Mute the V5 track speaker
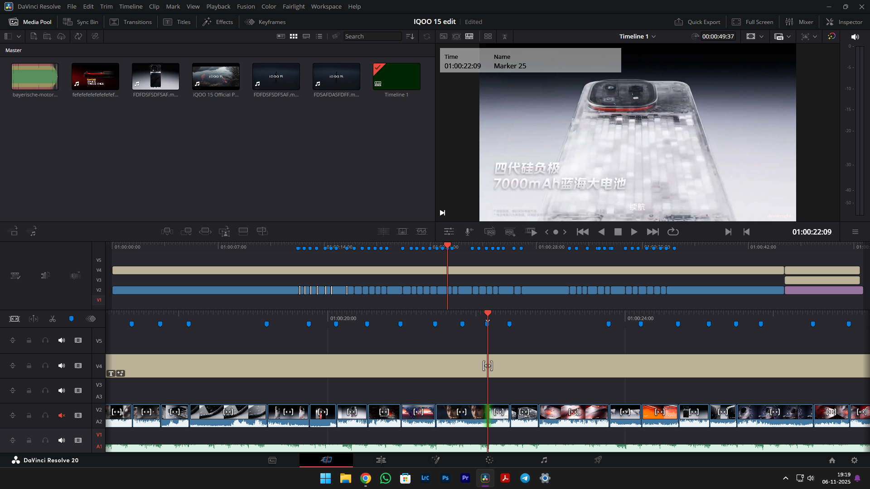The height and width of the screenshot is (489, 870). click(62, 340)
